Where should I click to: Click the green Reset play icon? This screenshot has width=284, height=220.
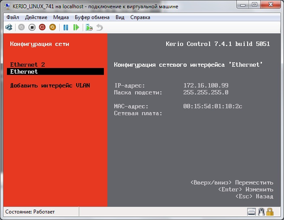[76, 27]
